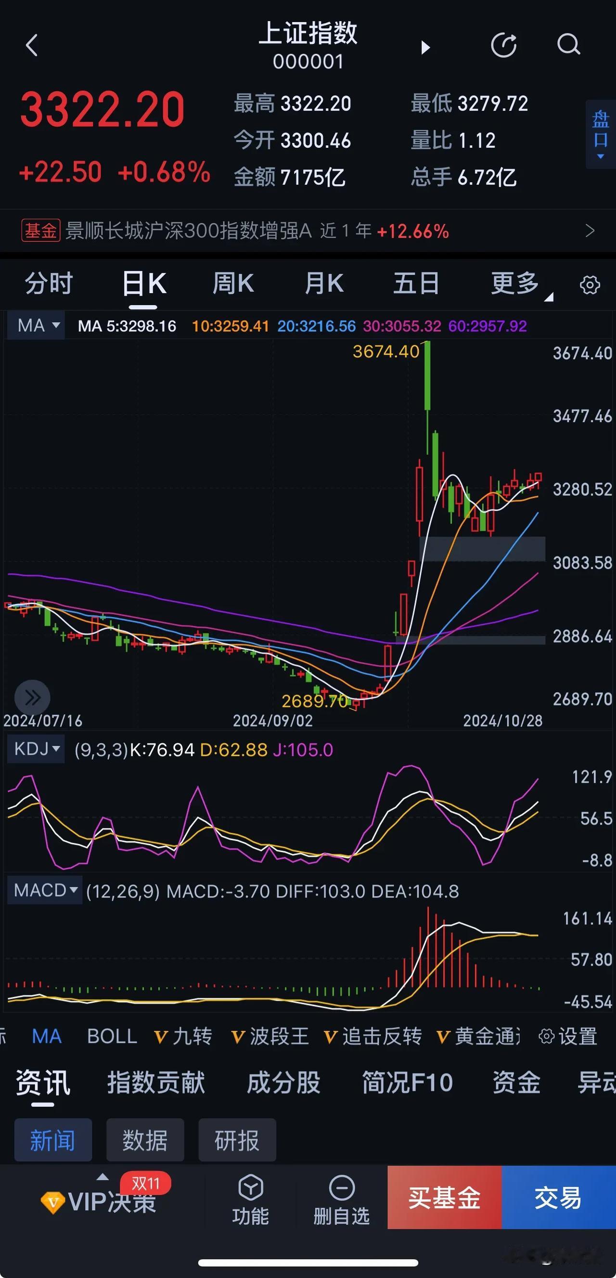Image resolution: width=616 pixels, height=1278 pixels.
Task: Tap the 基金 tag label
Action: click(x=41, y=231)
